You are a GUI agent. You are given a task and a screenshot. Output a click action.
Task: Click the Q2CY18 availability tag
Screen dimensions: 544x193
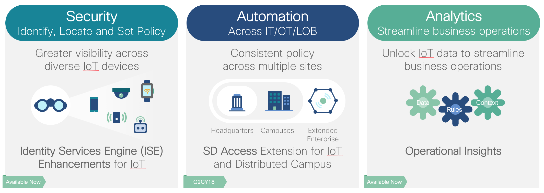[204, 182]
